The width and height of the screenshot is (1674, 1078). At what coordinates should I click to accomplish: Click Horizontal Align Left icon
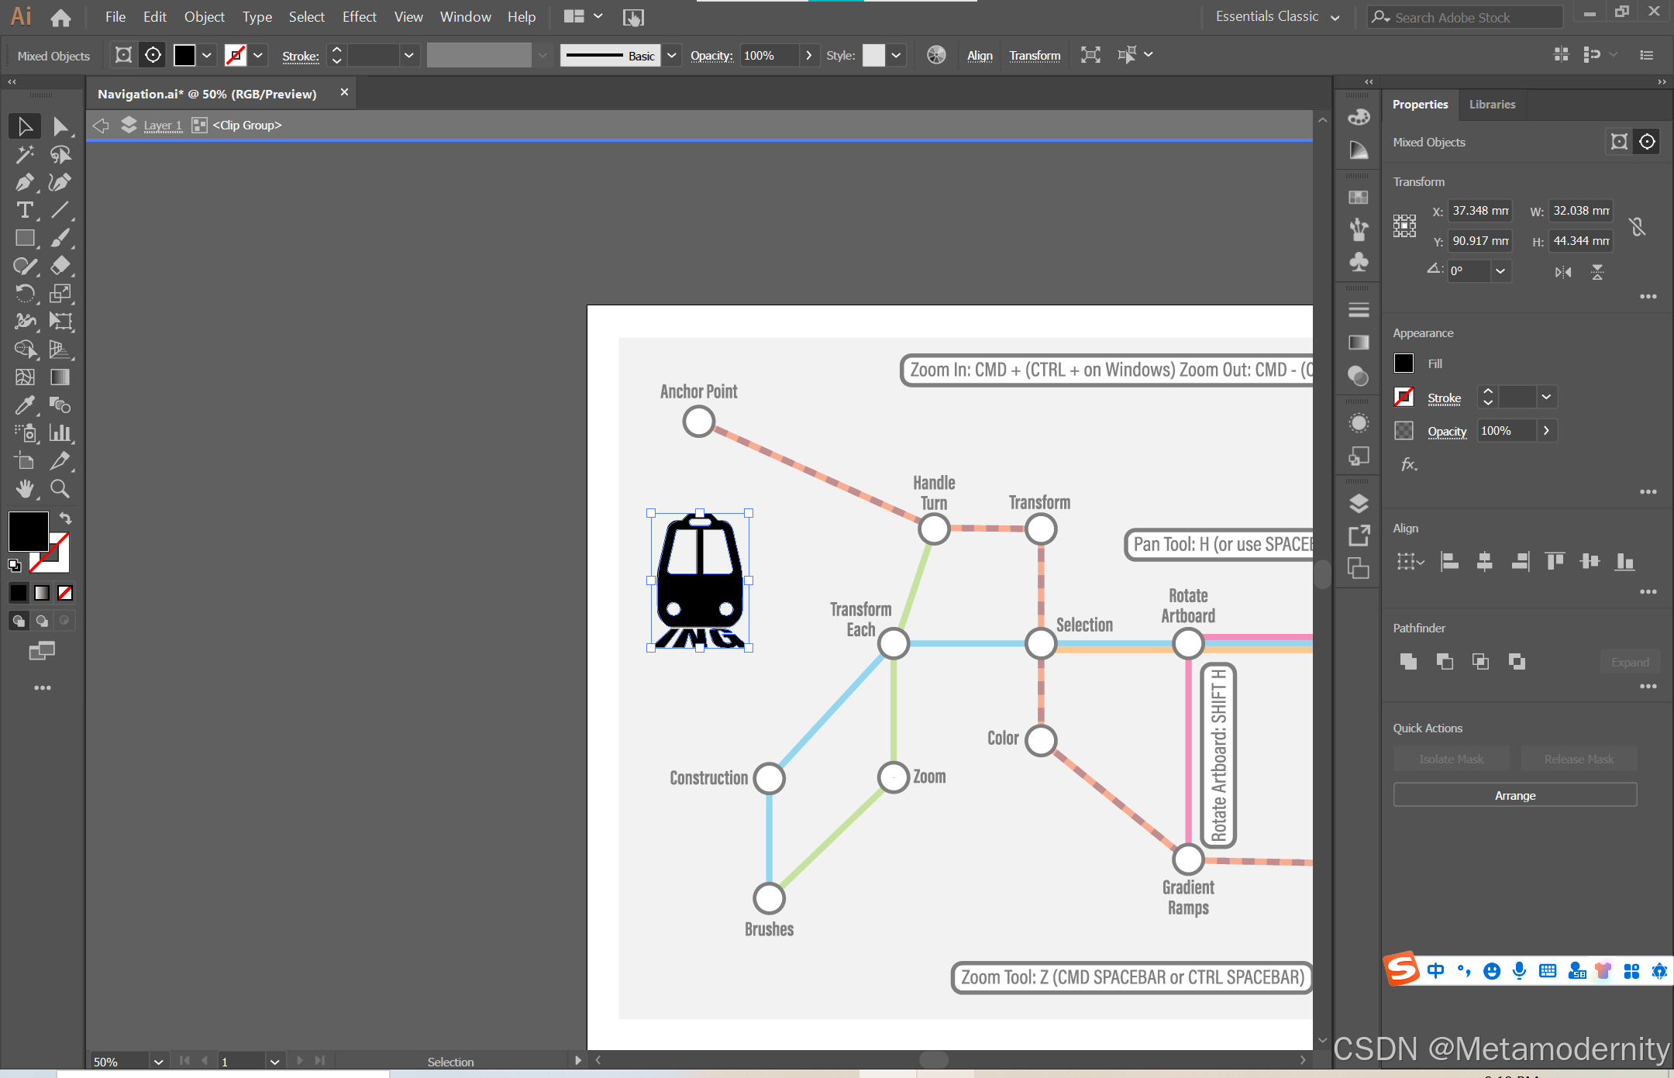[1448, 562]
